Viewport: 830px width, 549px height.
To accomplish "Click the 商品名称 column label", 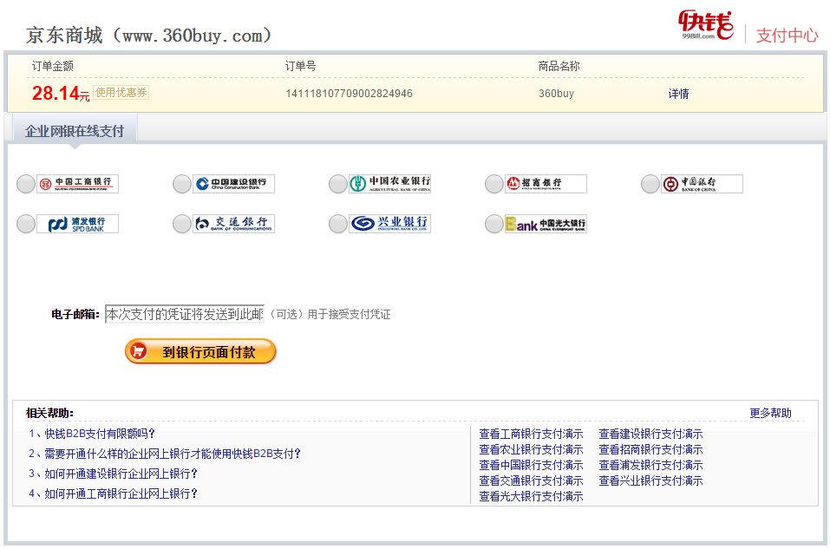I will (559, 66).
